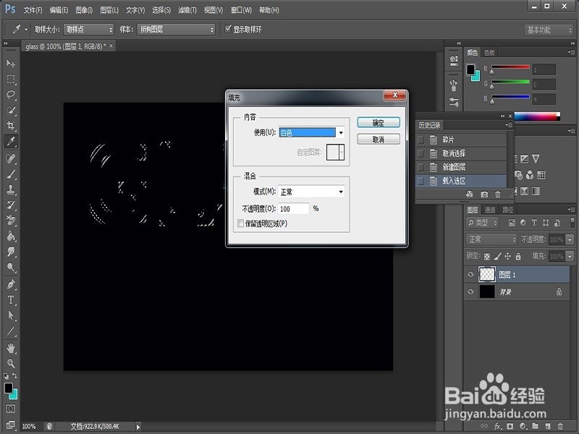Open the 使用 contents dropdown in Fill dialog

(312, 132)
